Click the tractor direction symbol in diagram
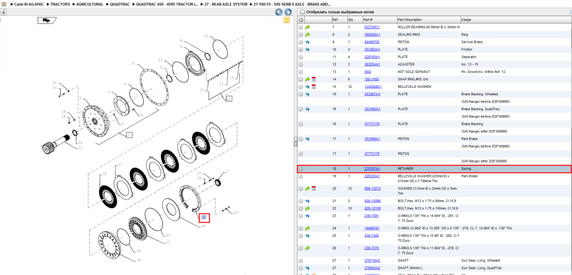572x275 pixels. point(47,21)
